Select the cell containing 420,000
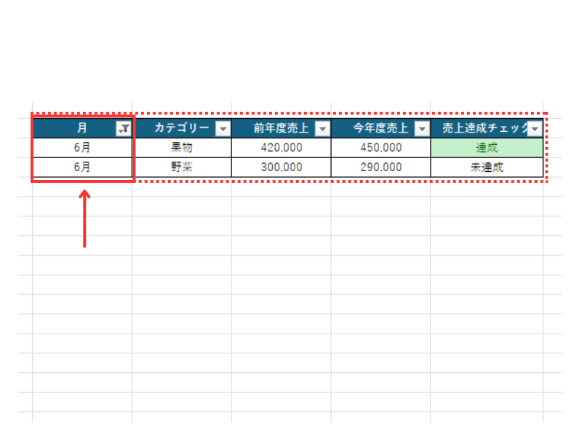The image size is (582, 437). tap(281, 148)
